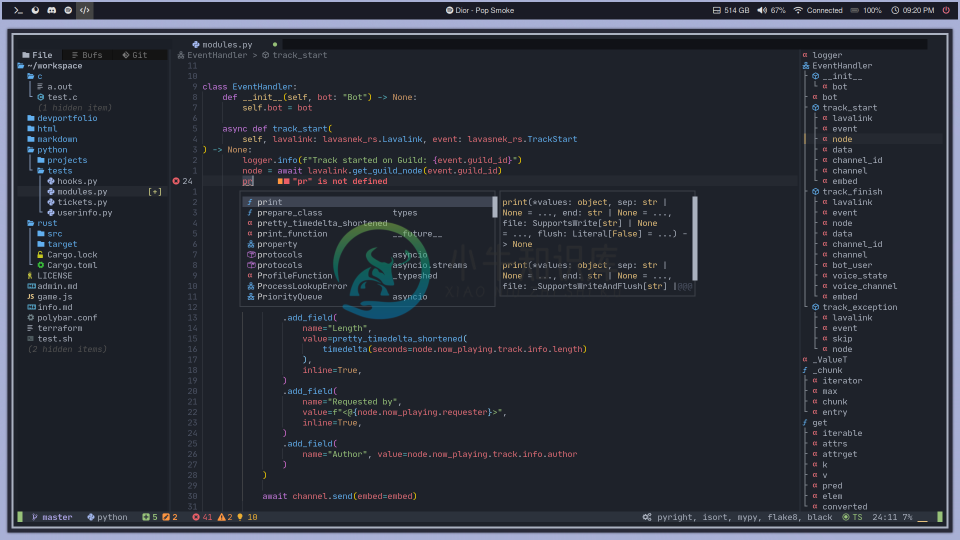Launch Discord from the top bar
The height and width of the screenshot is (540, 960).
[51, 10]
